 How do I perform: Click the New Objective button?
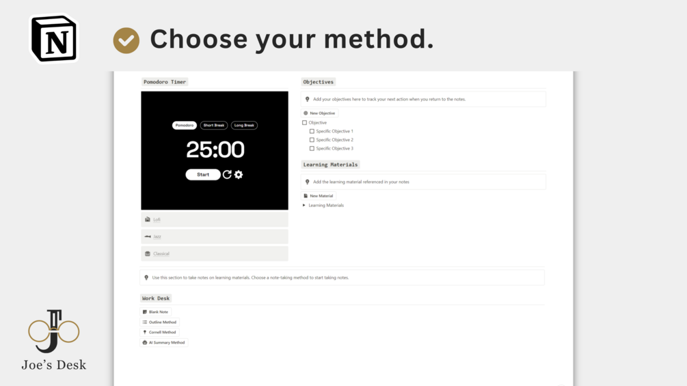click(x=319, y=113)
